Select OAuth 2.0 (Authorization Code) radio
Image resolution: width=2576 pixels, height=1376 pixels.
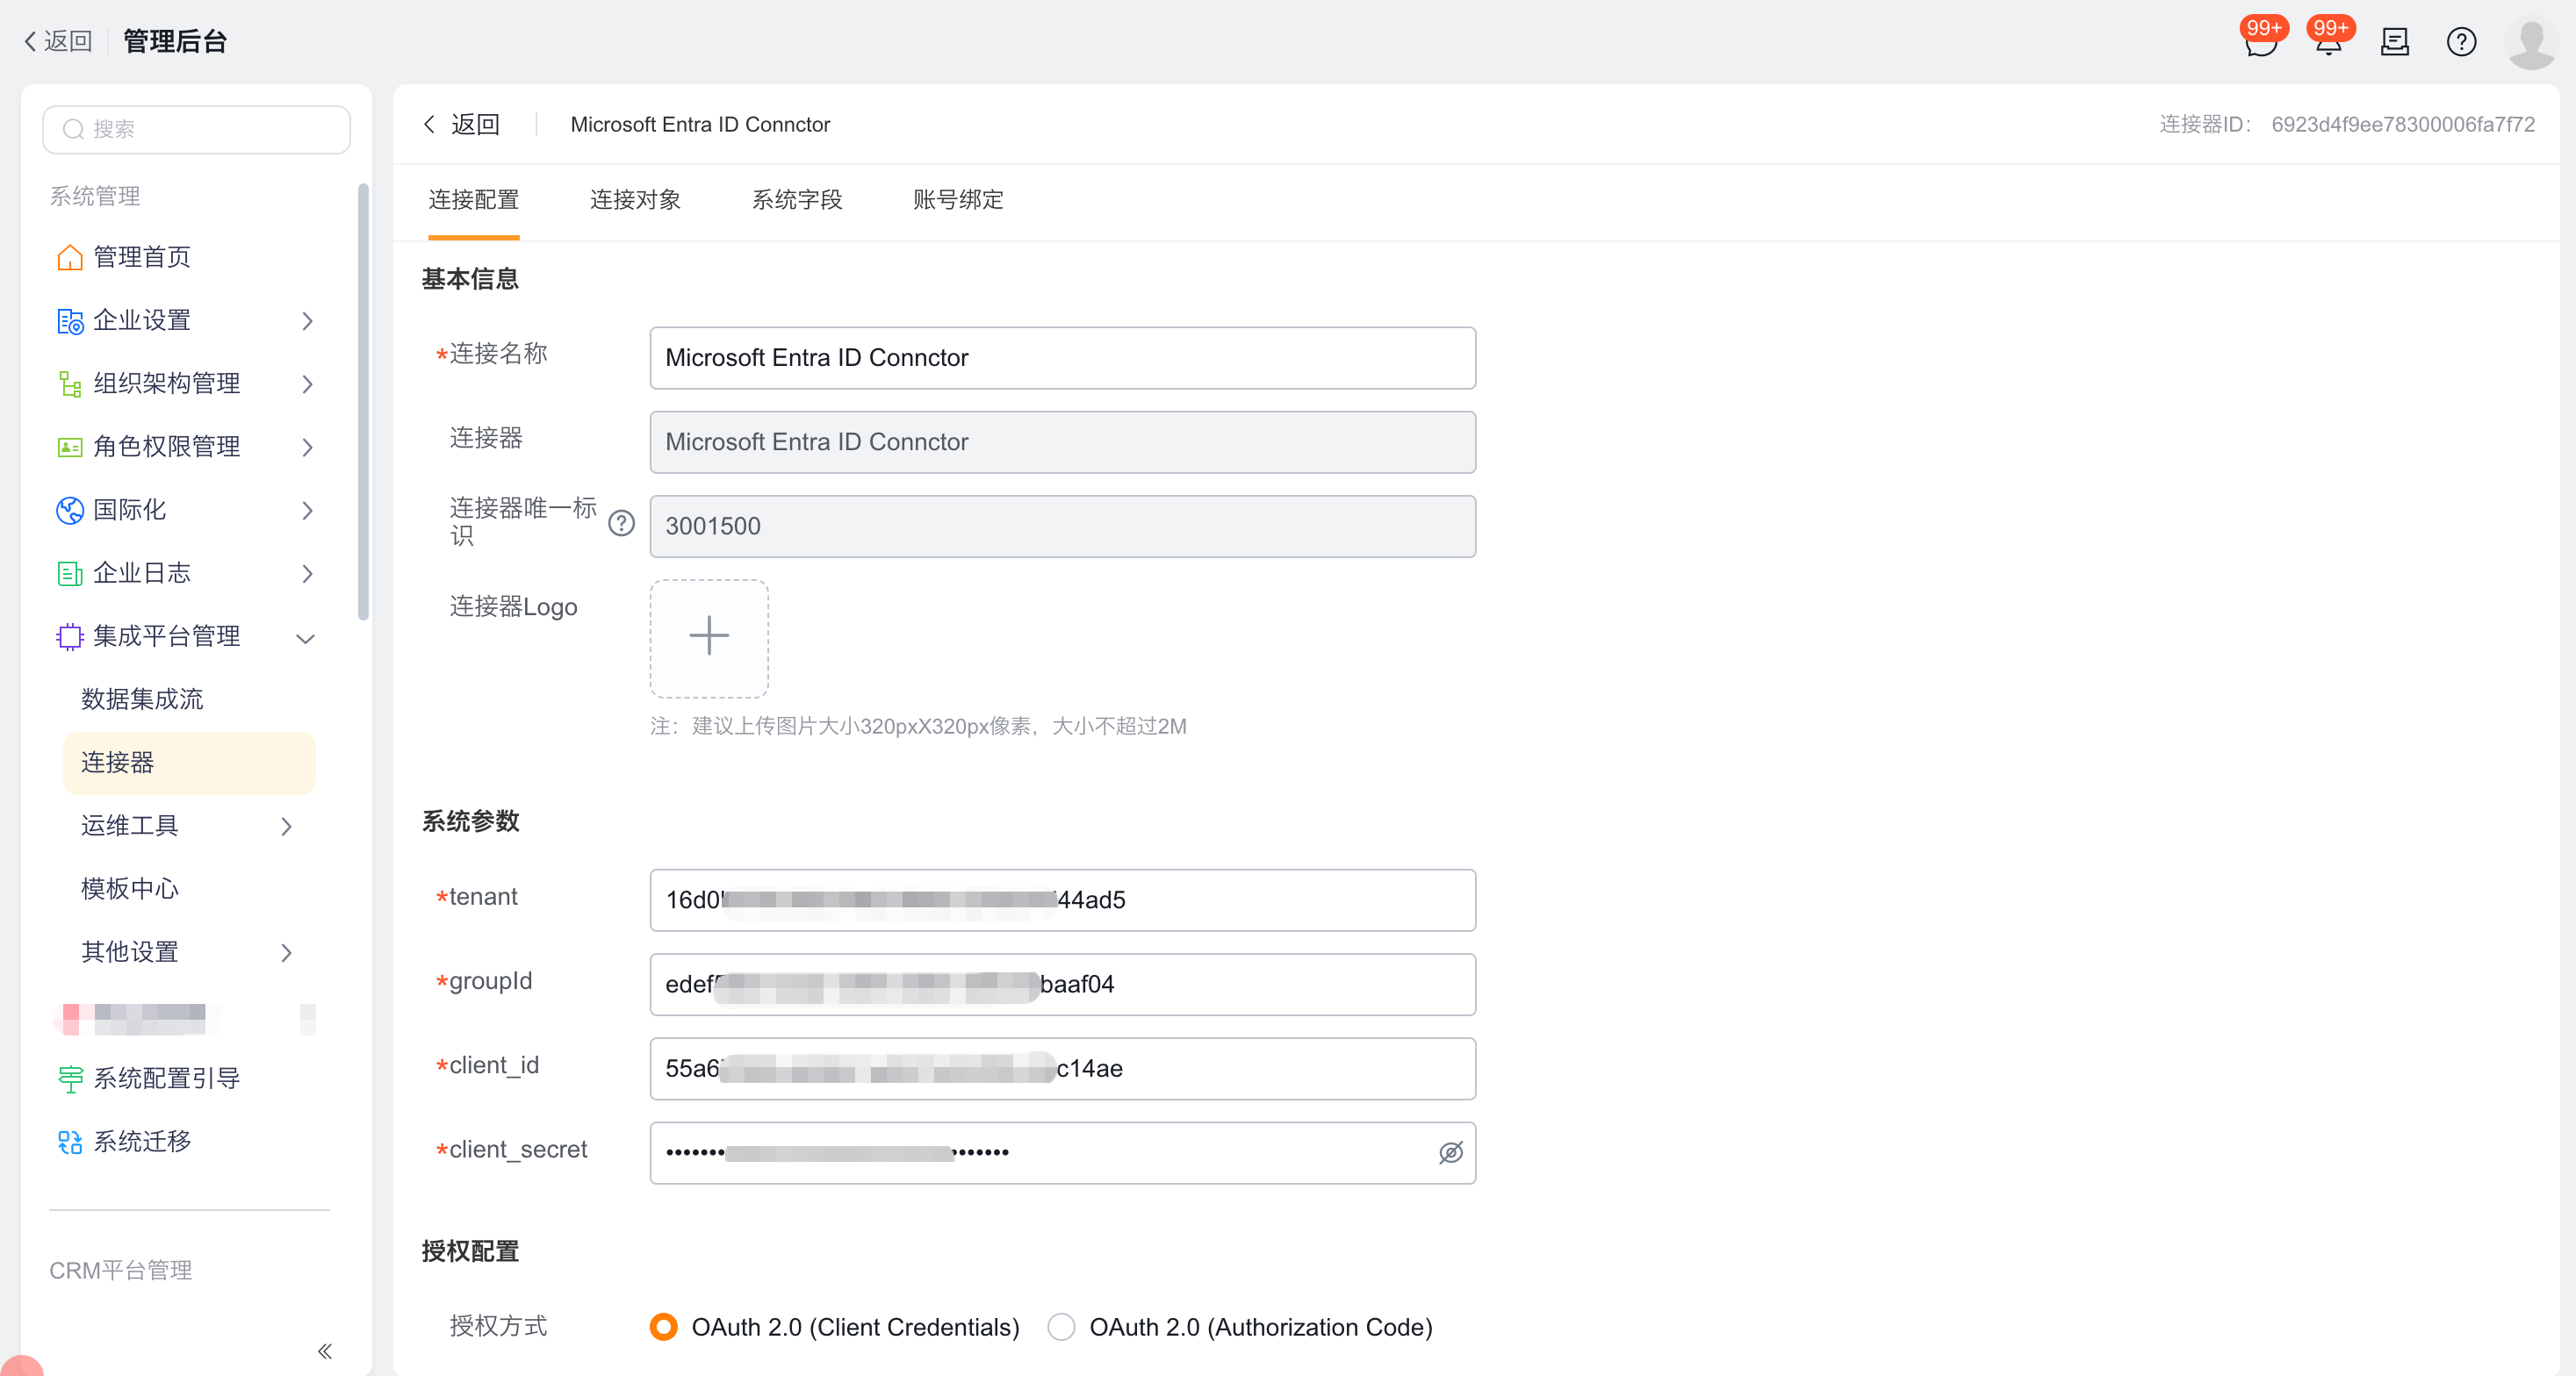click(x=1061, y=1326)
